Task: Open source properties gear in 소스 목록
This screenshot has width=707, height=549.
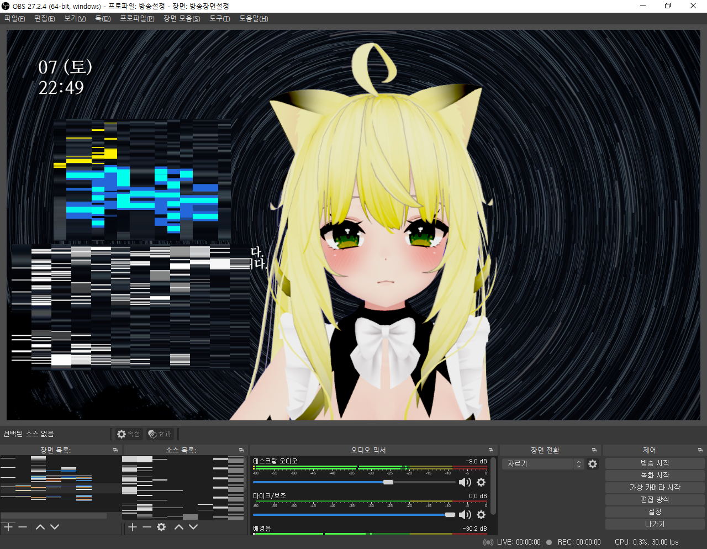Action: coord(161,527)
